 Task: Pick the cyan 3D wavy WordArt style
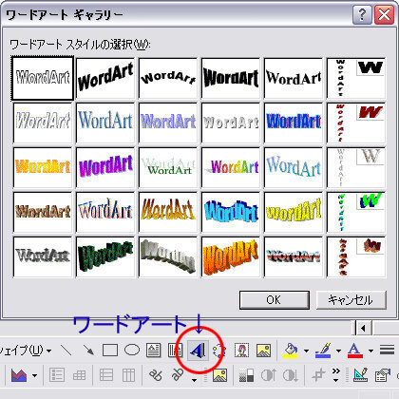pos(231,212)
